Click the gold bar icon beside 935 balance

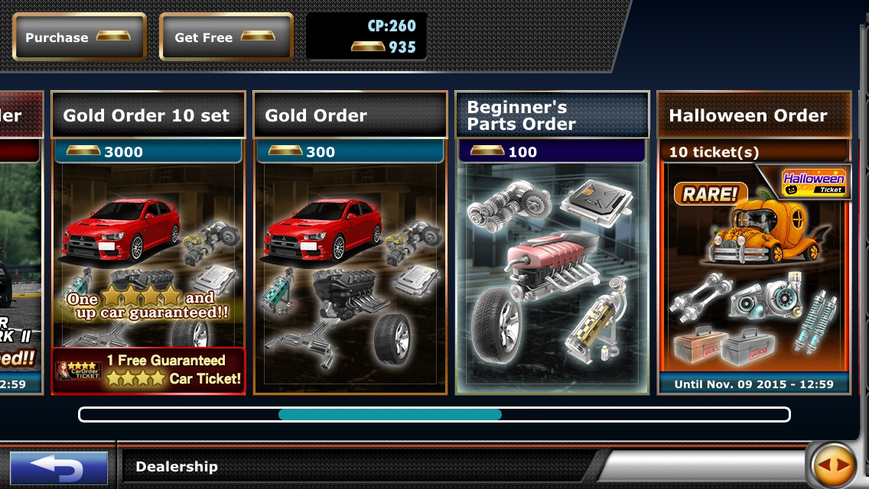pyautogui.click(x=367, y=46)
